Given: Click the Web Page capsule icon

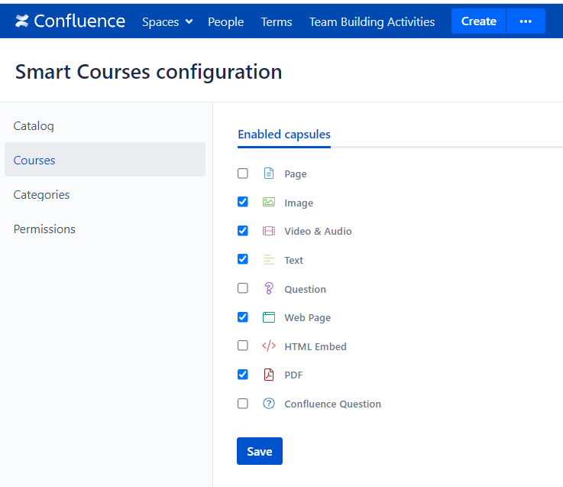Looking at the screenshot, I should [268, 317].
